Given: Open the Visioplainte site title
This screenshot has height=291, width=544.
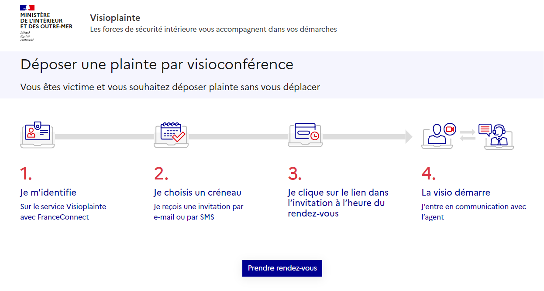Looking at the screenshot, I should (115, 18).
